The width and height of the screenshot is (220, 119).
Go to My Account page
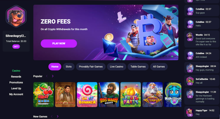pyautogui.click(x=16, y=94)
